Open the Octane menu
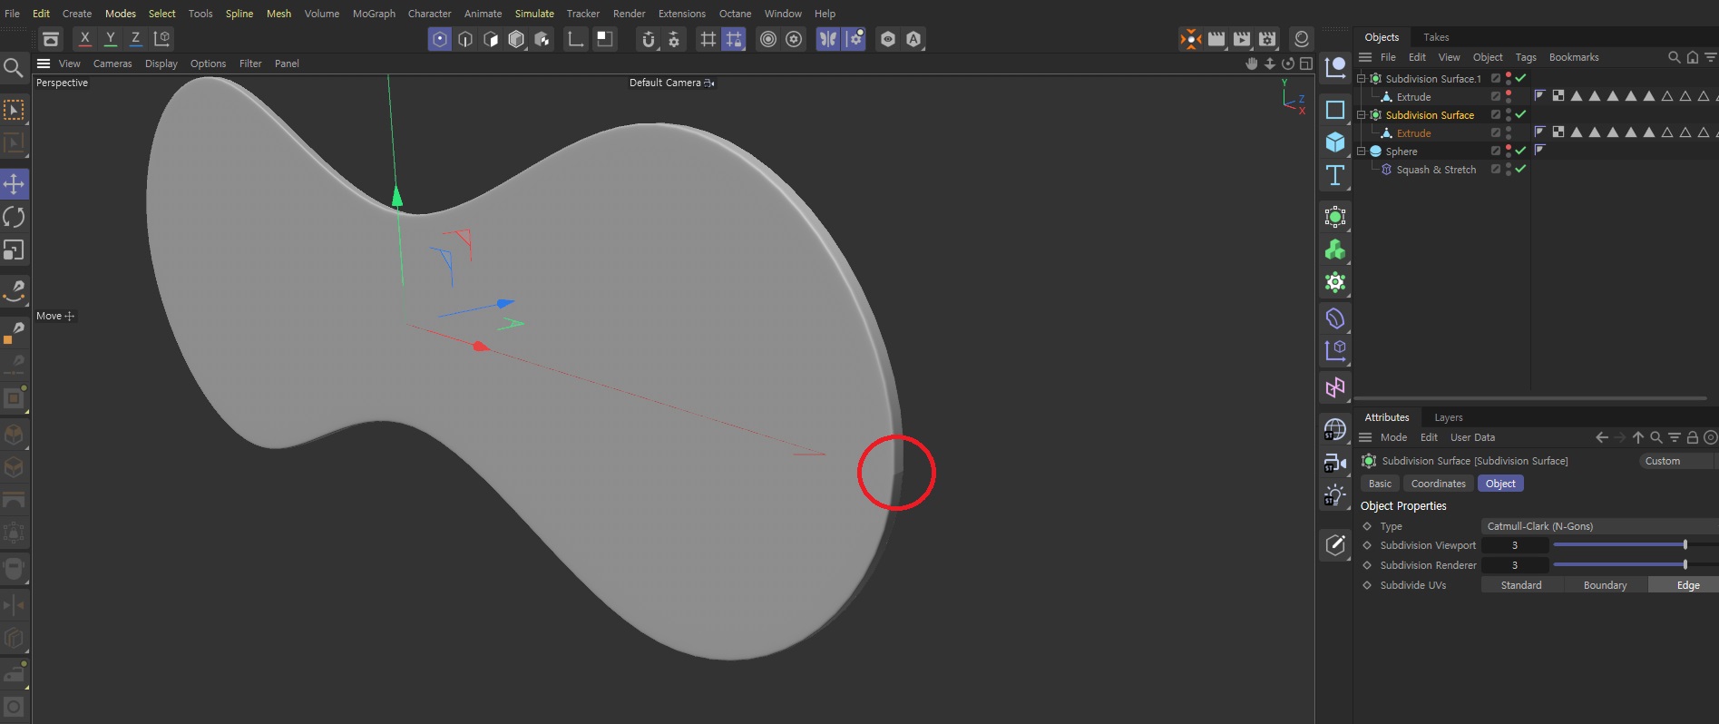The image size is (1719, 724). tap(735, 14)
